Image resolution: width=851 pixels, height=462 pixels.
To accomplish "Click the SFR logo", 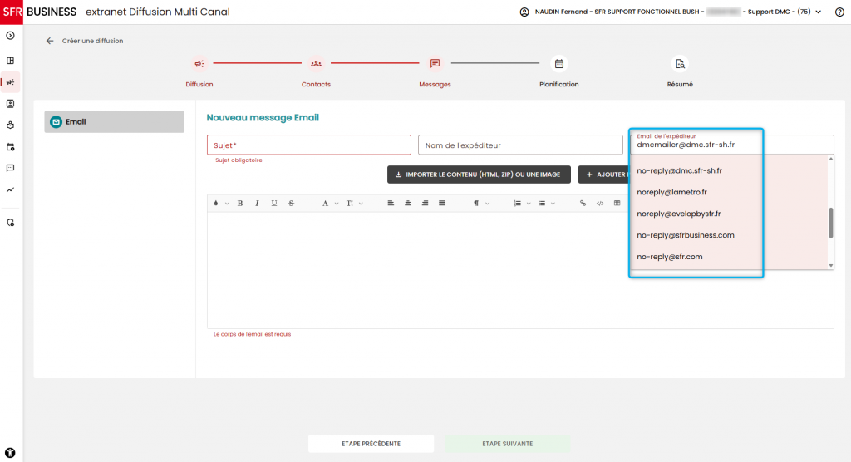I will (12, 12).
